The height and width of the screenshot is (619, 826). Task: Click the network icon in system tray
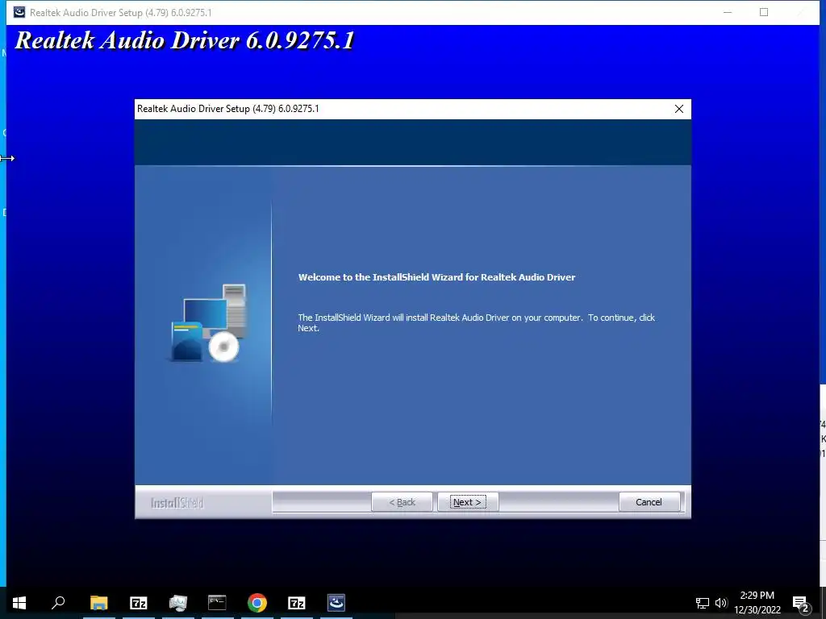coord(703,603)
